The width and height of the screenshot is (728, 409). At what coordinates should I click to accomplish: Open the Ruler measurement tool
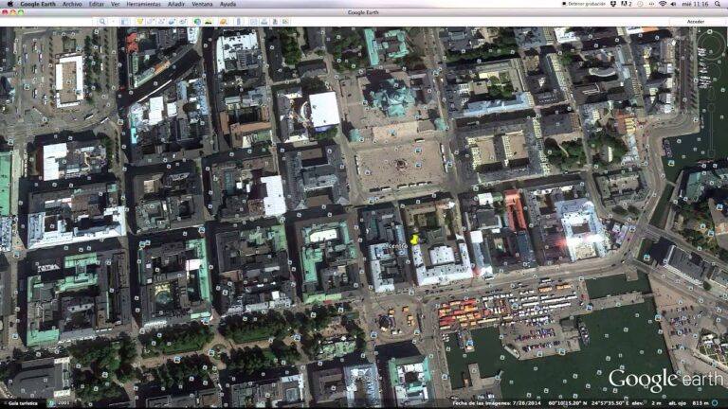[x=239, y=22]
